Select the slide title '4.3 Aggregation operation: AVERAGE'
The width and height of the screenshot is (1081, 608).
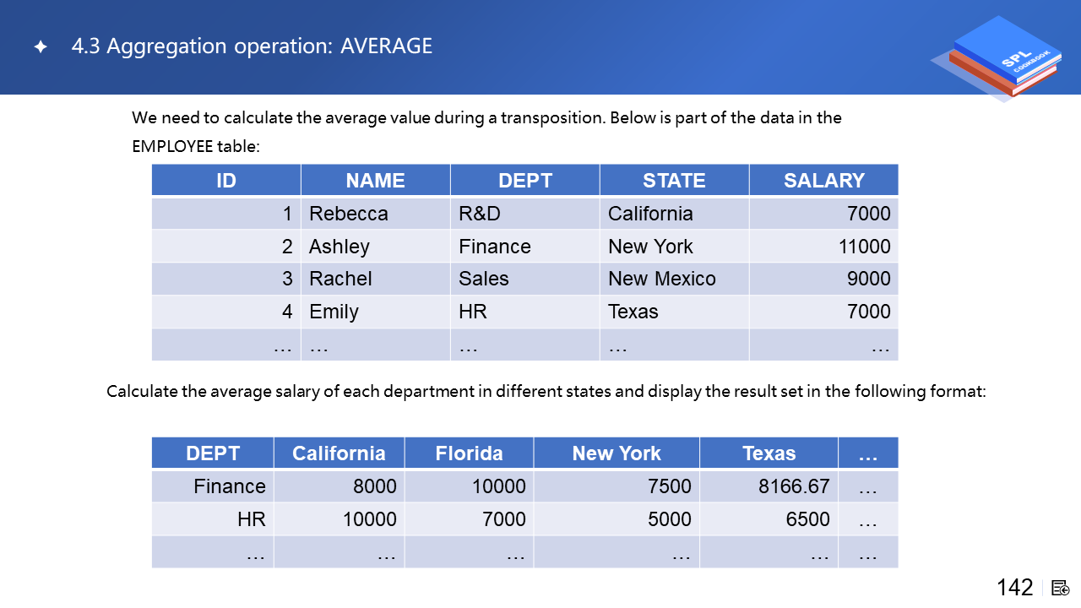[252, 46]
